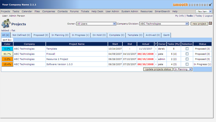Image resolution: width=216 pixels, height=122 pixels.
Task: Open the Gantt tab
Action: (166, 35)
